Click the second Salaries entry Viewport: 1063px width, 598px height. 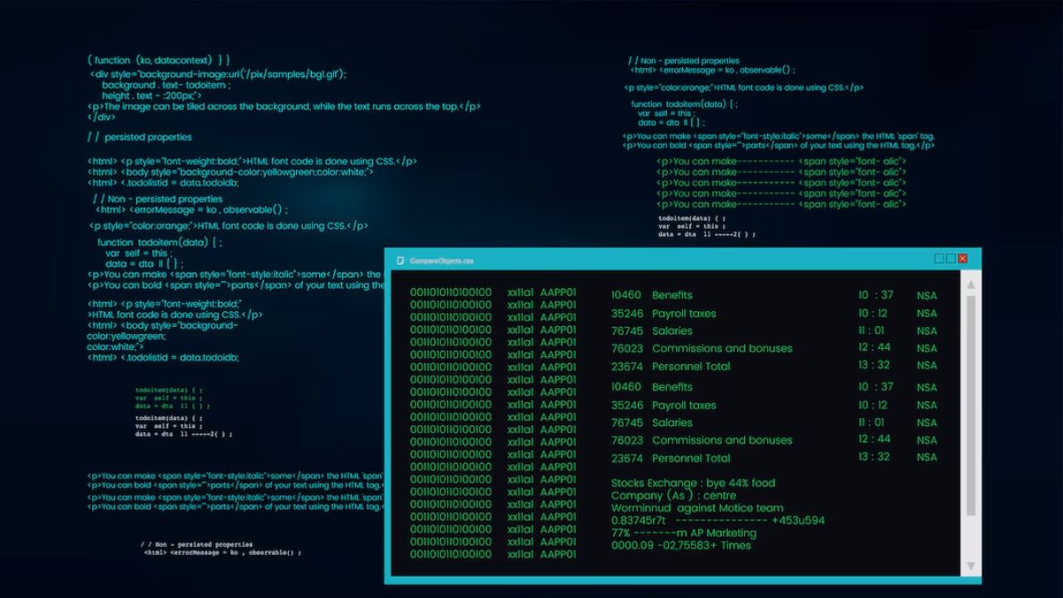click(671, 423)
